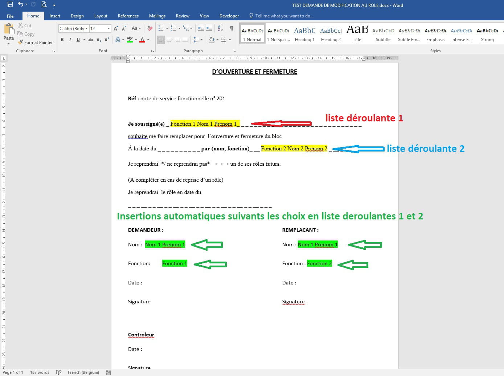Click the bullets list icon
This screenshot has height=376, width=504.
pos(161,28)
